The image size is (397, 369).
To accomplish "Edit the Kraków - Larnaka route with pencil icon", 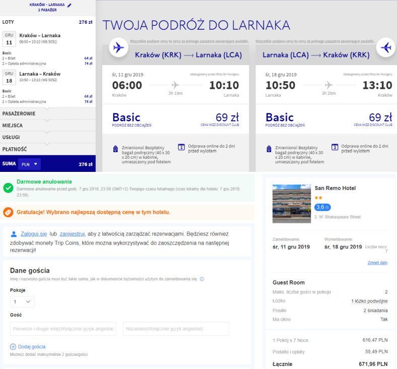I will tap(70, 5).
